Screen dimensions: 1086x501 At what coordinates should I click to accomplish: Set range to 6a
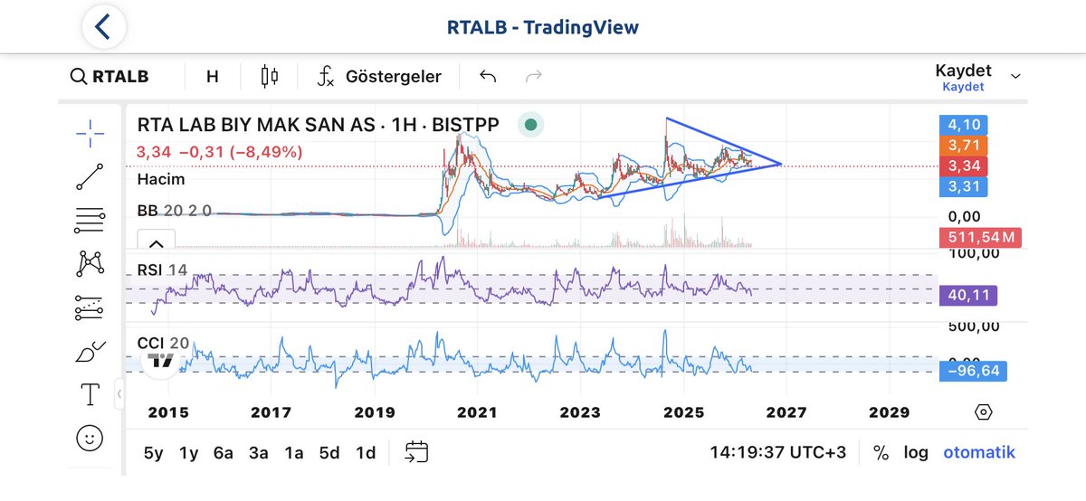[223, 453]
